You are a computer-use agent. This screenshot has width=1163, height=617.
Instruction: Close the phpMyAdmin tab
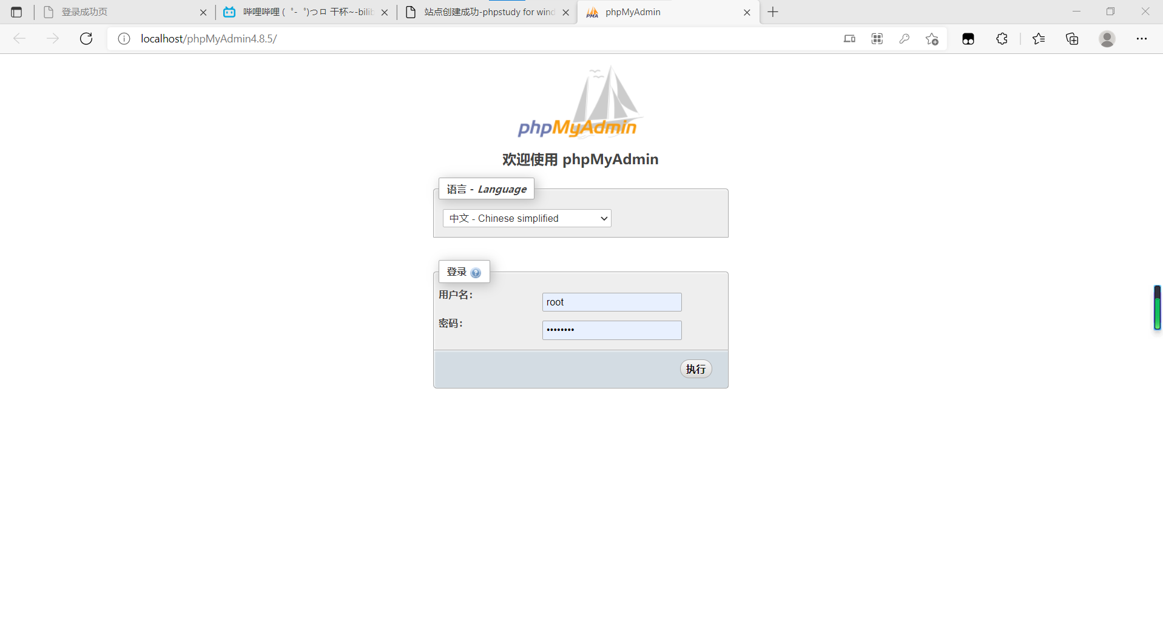(747, 12)
